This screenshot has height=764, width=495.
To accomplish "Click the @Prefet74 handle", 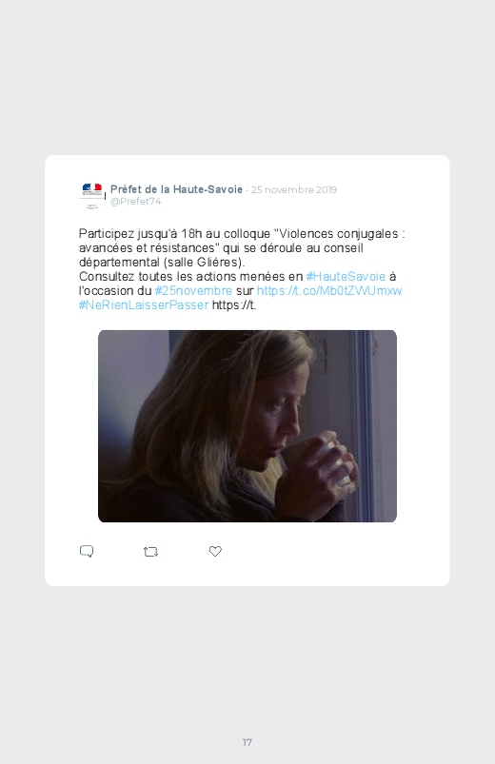I will click(x=135, y=202).
